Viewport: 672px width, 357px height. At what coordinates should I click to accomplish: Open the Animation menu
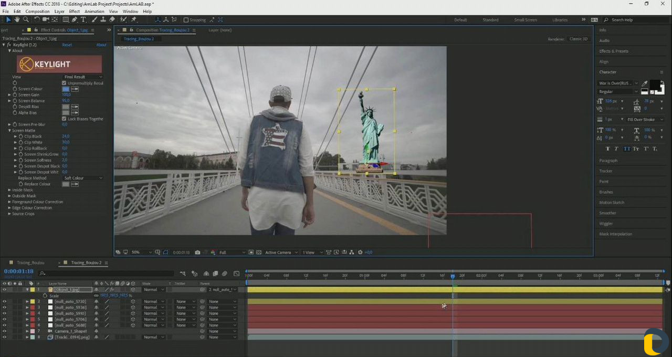click(x=94, y=11)
